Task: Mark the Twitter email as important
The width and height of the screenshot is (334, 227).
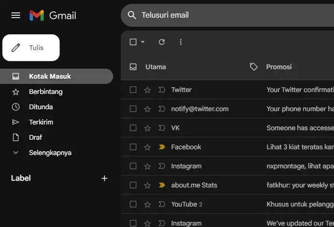Action: click(162, 90)
